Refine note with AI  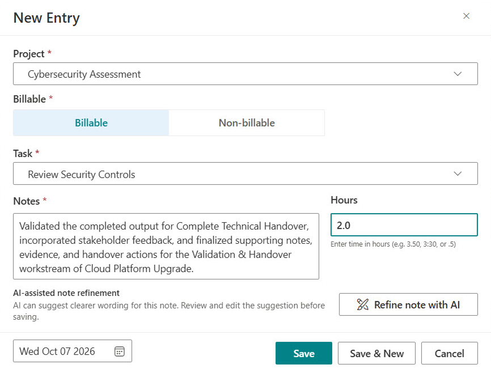point(408,304)
